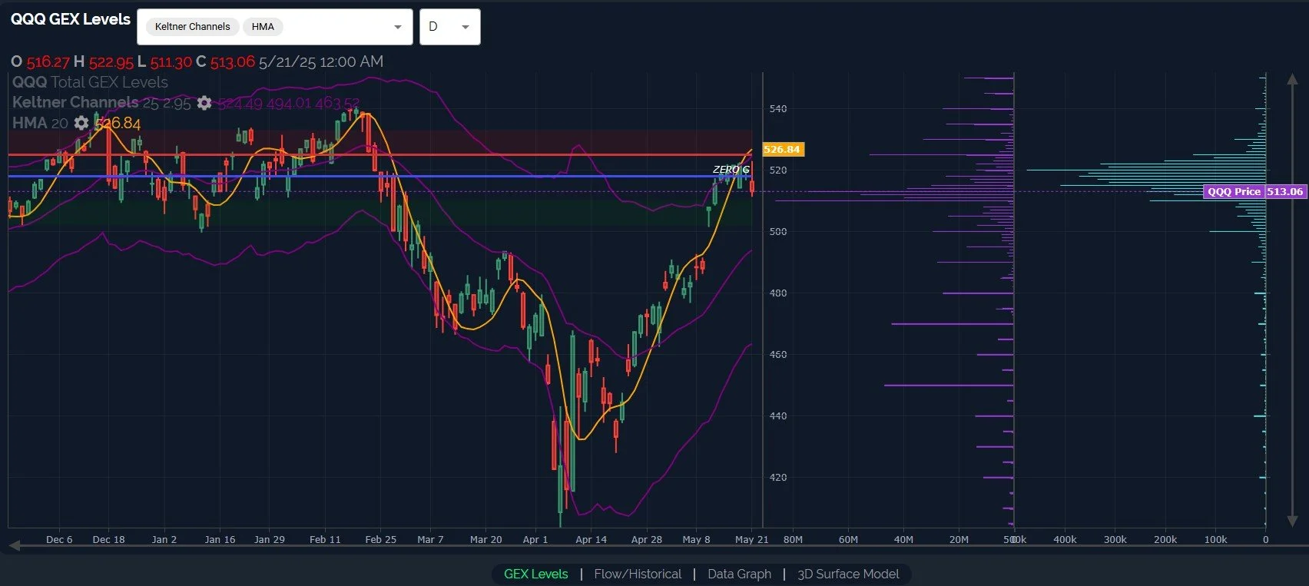Screen dimensions: 1309x586
Task: Click the Apr 14 date axis label
Action: [591, 539]
